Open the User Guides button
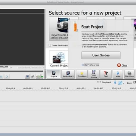The height and width of the screenshot is (136, 136). point(101,55)
